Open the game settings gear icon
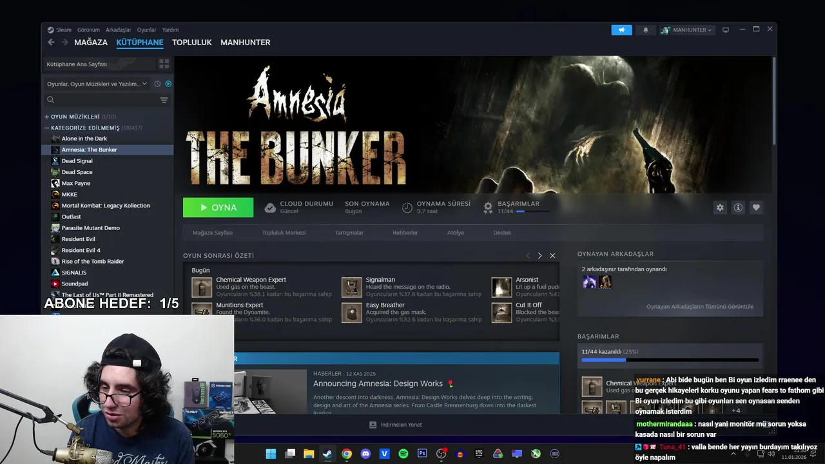Viewport: 825px width, 464px height. [720, 208]
